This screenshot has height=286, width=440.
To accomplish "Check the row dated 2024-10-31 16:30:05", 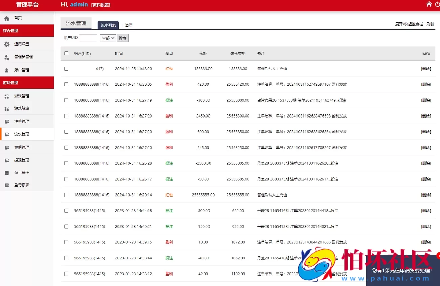I will (66, 84).
